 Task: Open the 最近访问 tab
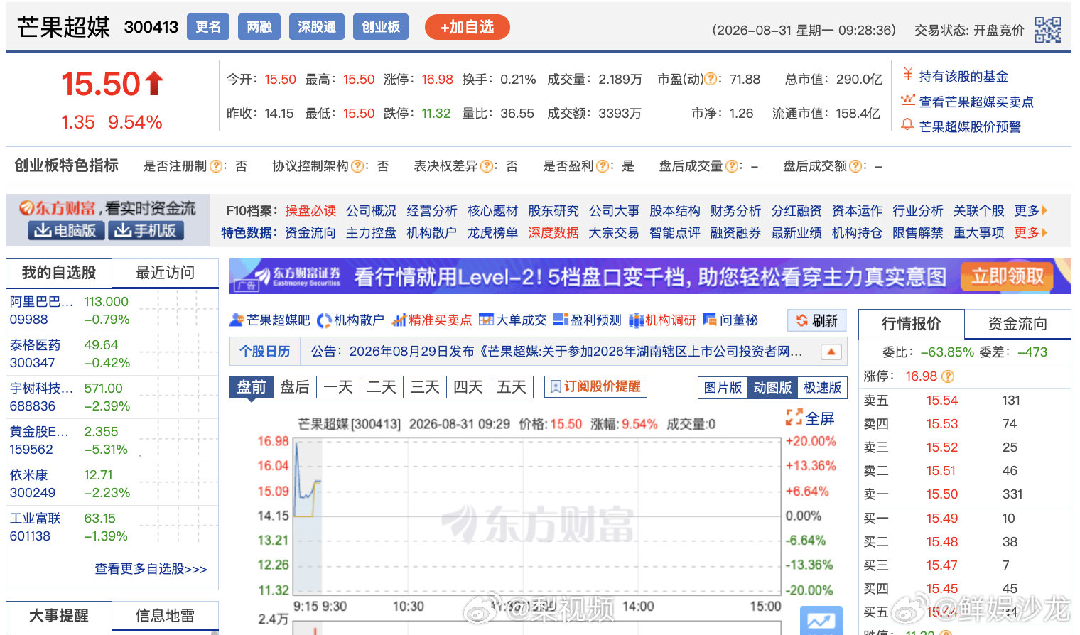[165, 273]
